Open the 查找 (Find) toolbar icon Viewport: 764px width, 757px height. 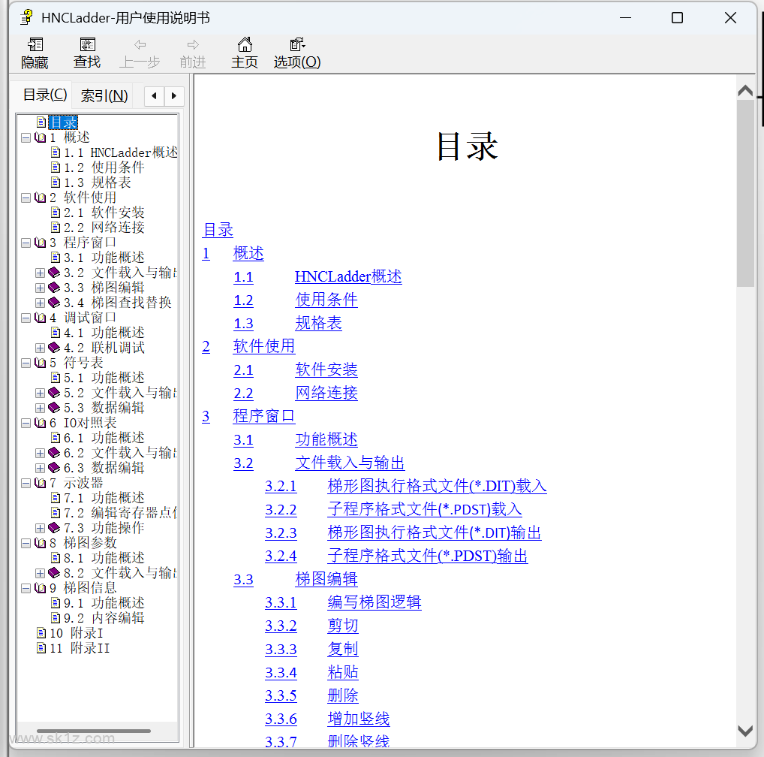88,45
